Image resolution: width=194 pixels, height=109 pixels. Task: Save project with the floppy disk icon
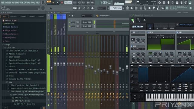pos(177,2)
